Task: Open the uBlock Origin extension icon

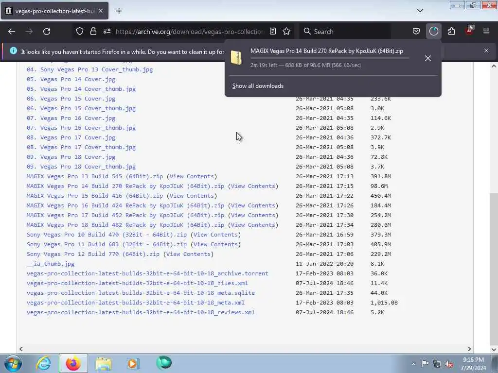Action: coord(469,31)
